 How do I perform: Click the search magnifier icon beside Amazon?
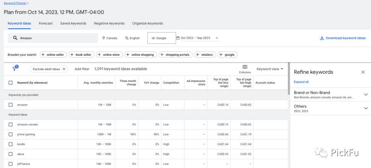point(15,38)
